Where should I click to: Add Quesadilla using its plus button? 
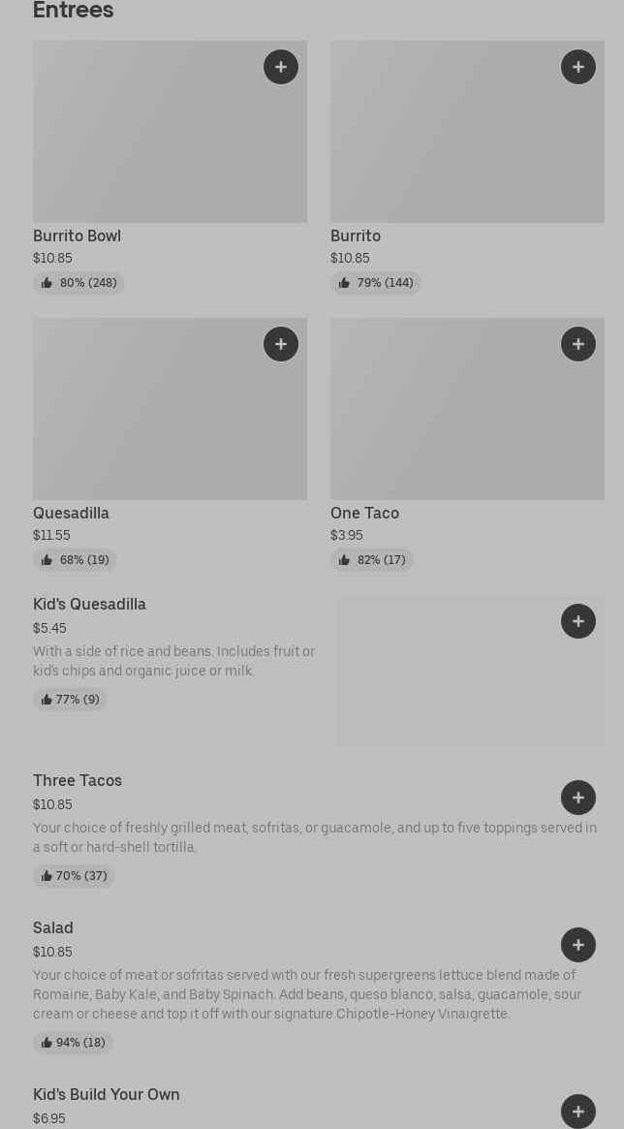(281, 344)
